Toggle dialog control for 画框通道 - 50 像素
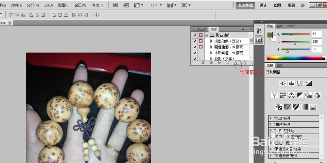This screenshot has height=163, width=327. coord(201,47)
